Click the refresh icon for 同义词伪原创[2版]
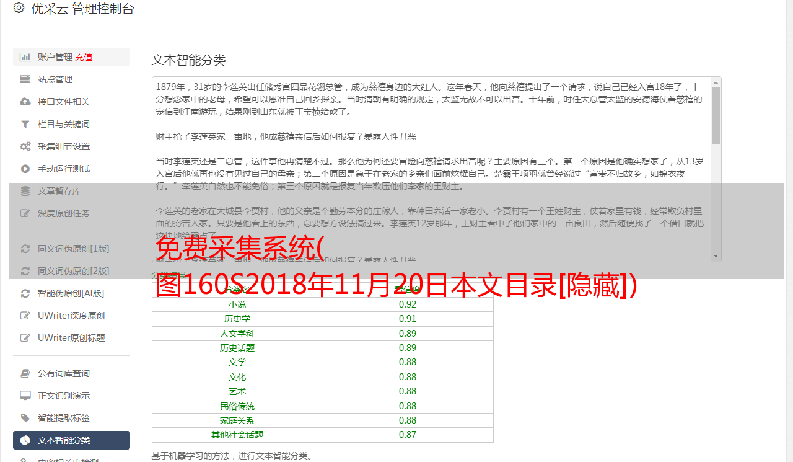 click(25, 271)
